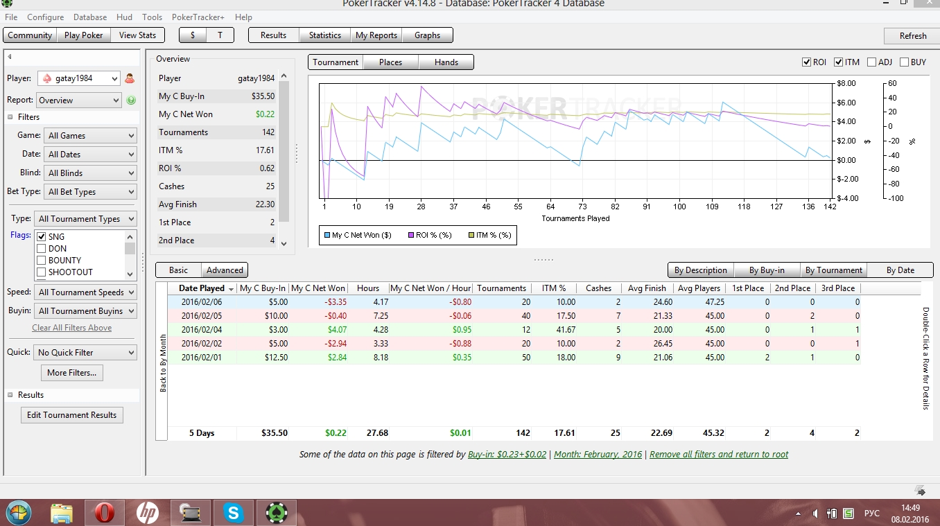Switch to Opera browser in taskbar

click(105, 514)
